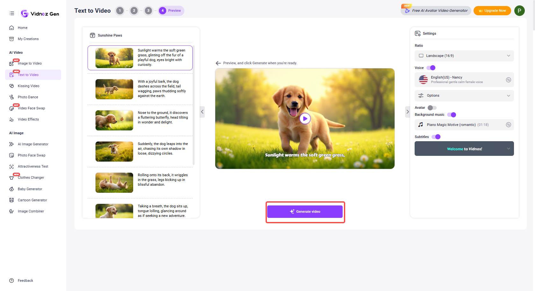535x291 pixels.
Task: Select Image Combiner in the sidebar
Action: [31, 211]
